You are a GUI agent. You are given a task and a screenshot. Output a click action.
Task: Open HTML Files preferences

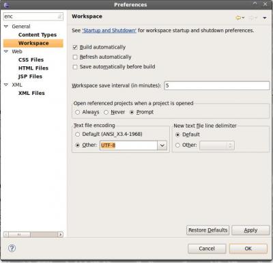click(x=33, y=68)
